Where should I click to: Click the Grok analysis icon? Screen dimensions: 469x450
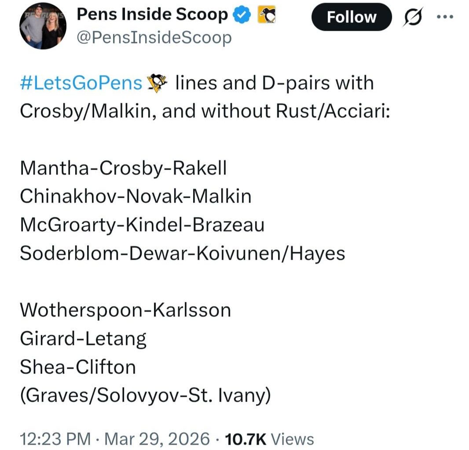tap(413, 16)
